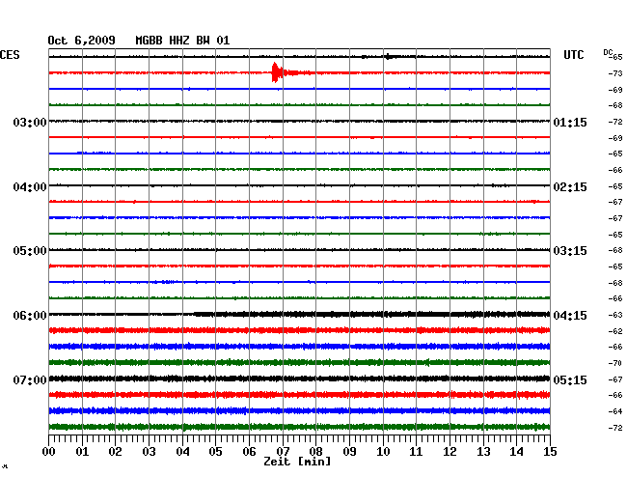Click the small black spike near minute 10 on top trace
Viewport: 627px width, 477px height.
point(388,57)
